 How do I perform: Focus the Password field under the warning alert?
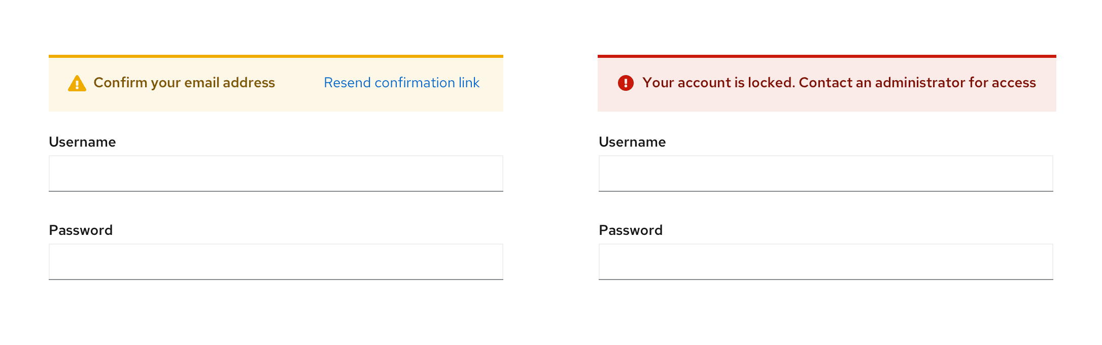[x=276, y=262]
